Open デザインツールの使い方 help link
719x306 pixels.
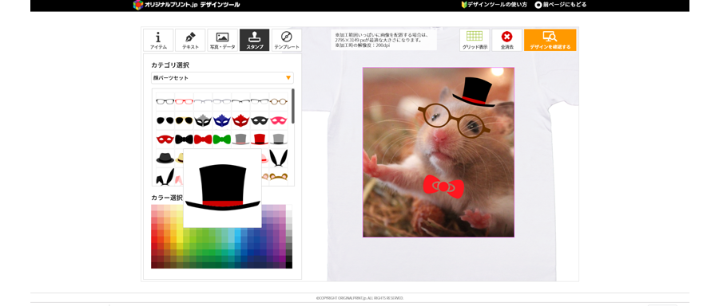point(494,5)
